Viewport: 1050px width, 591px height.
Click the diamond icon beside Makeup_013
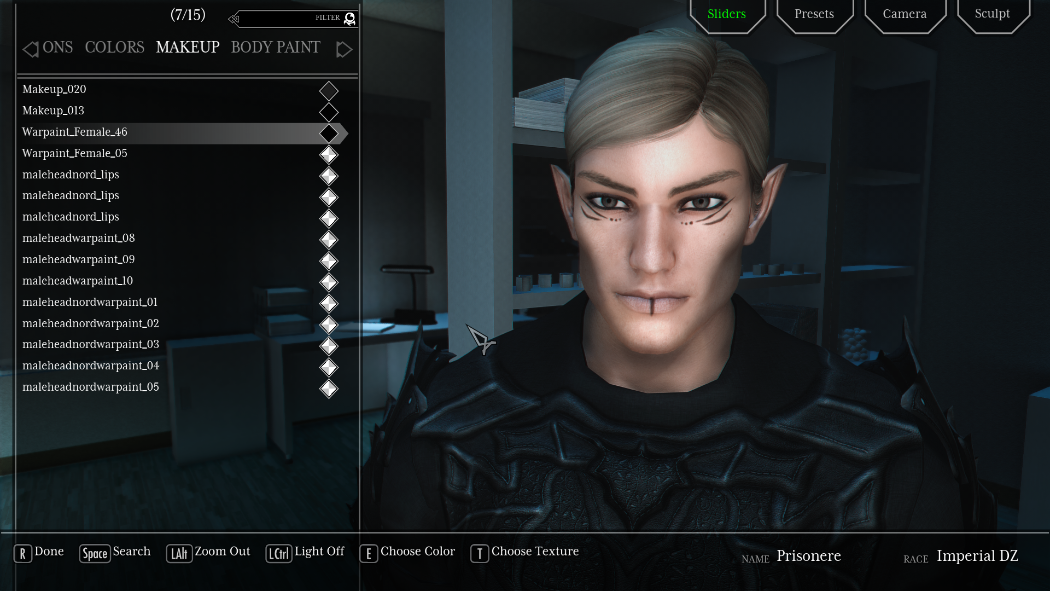(x=329, y=112)
